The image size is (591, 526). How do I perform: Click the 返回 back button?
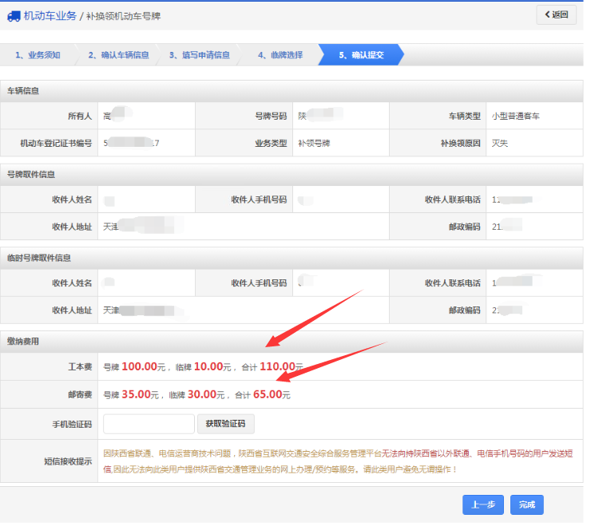pyautogui.click(x=556, y=14)
